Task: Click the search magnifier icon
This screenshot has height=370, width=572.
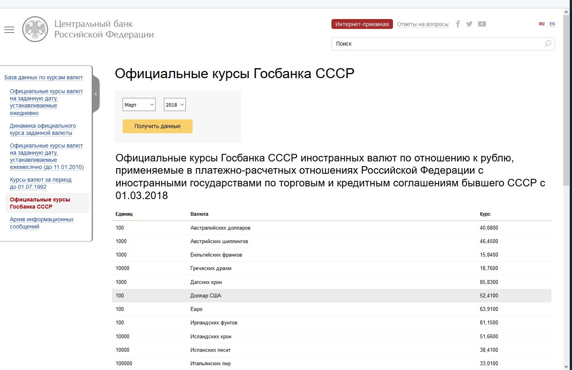Action: click(548, 44)
